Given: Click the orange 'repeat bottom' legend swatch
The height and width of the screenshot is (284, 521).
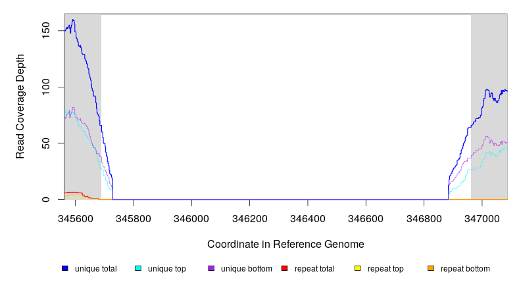Looking at the screenshot, I should pos(431,269).
